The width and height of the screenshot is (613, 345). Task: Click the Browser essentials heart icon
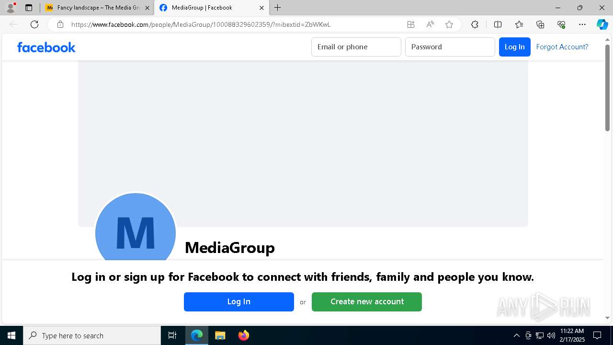(x=561, y=24)
